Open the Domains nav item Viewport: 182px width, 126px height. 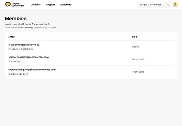[x=36, y=5]
